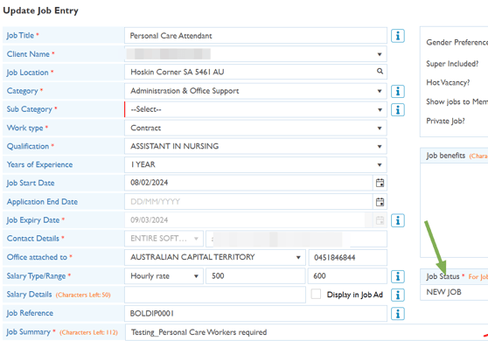The image size is (488, 341).
Task: Open the Application End Date calendar picker
Action: (x=380, y=202)
